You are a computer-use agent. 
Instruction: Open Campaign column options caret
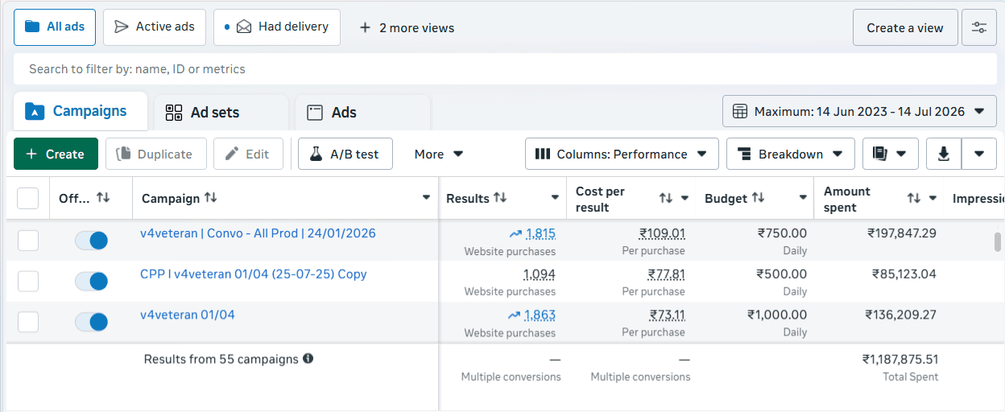click(426, 198)
